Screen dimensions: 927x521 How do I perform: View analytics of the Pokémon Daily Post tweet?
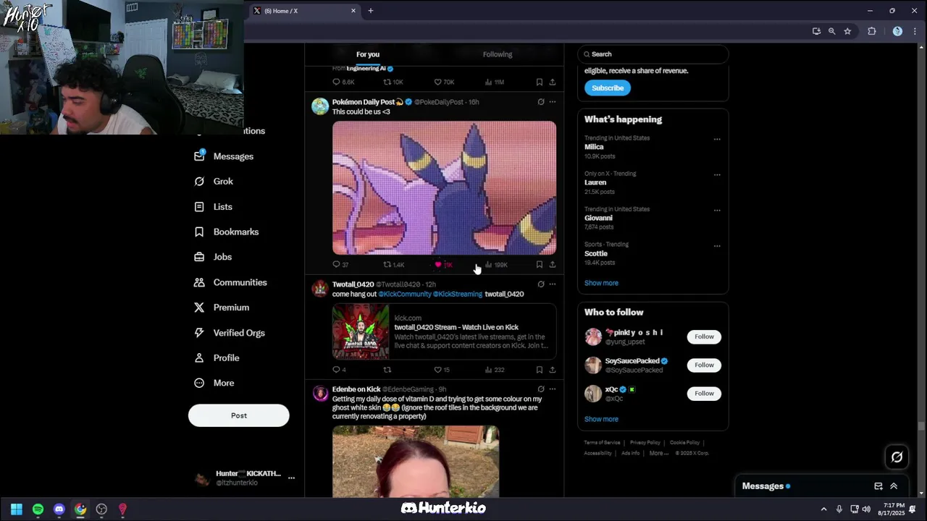tap(496, 265)
